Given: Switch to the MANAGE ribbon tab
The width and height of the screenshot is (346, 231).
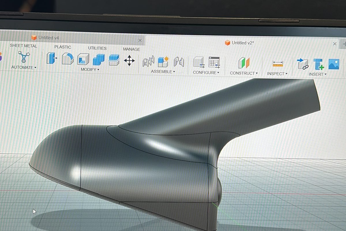Looking at the screenshot, I should pos(131,49).
